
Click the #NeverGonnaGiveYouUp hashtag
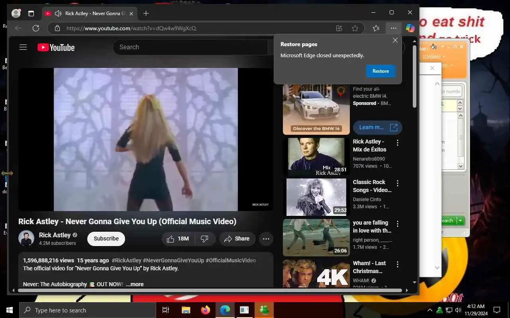tap(173, 260)
